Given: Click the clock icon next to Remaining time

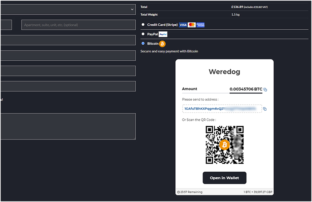Looking at the screenshot, I should point(178,192).
